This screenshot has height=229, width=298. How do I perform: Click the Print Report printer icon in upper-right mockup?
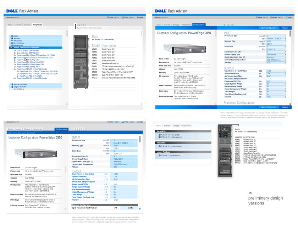pos(272,17)
